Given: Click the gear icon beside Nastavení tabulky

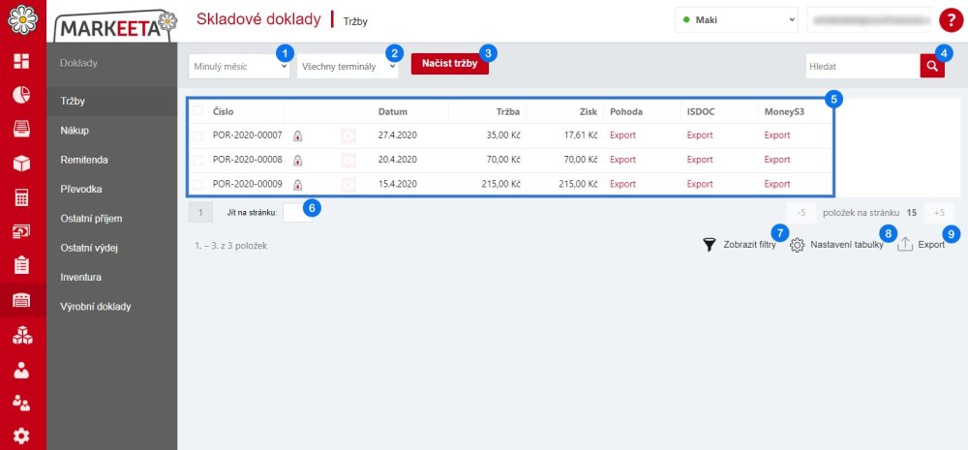Looking at the screenshot, I should click(x=798, y=245).
